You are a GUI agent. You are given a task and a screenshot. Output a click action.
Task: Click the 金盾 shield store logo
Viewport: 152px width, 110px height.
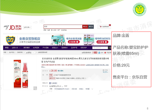coord(10,40)
